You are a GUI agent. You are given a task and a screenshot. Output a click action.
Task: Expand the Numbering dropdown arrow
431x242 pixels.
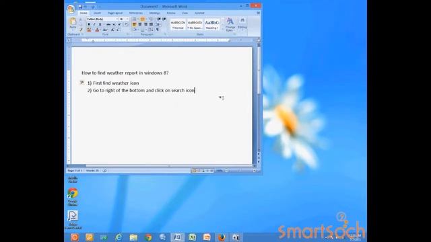[146, 19]
